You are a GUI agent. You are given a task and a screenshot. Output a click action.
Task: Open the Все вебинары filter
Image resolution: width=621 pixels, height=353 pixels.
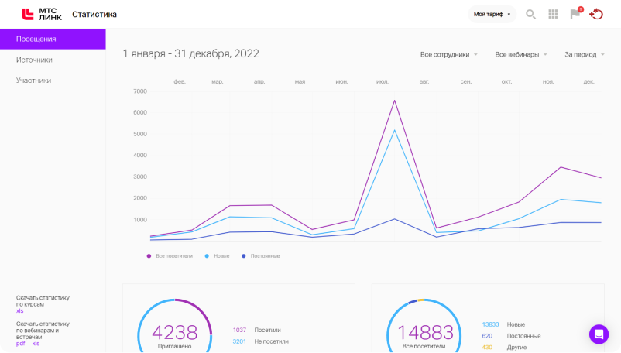click(521, 55)
